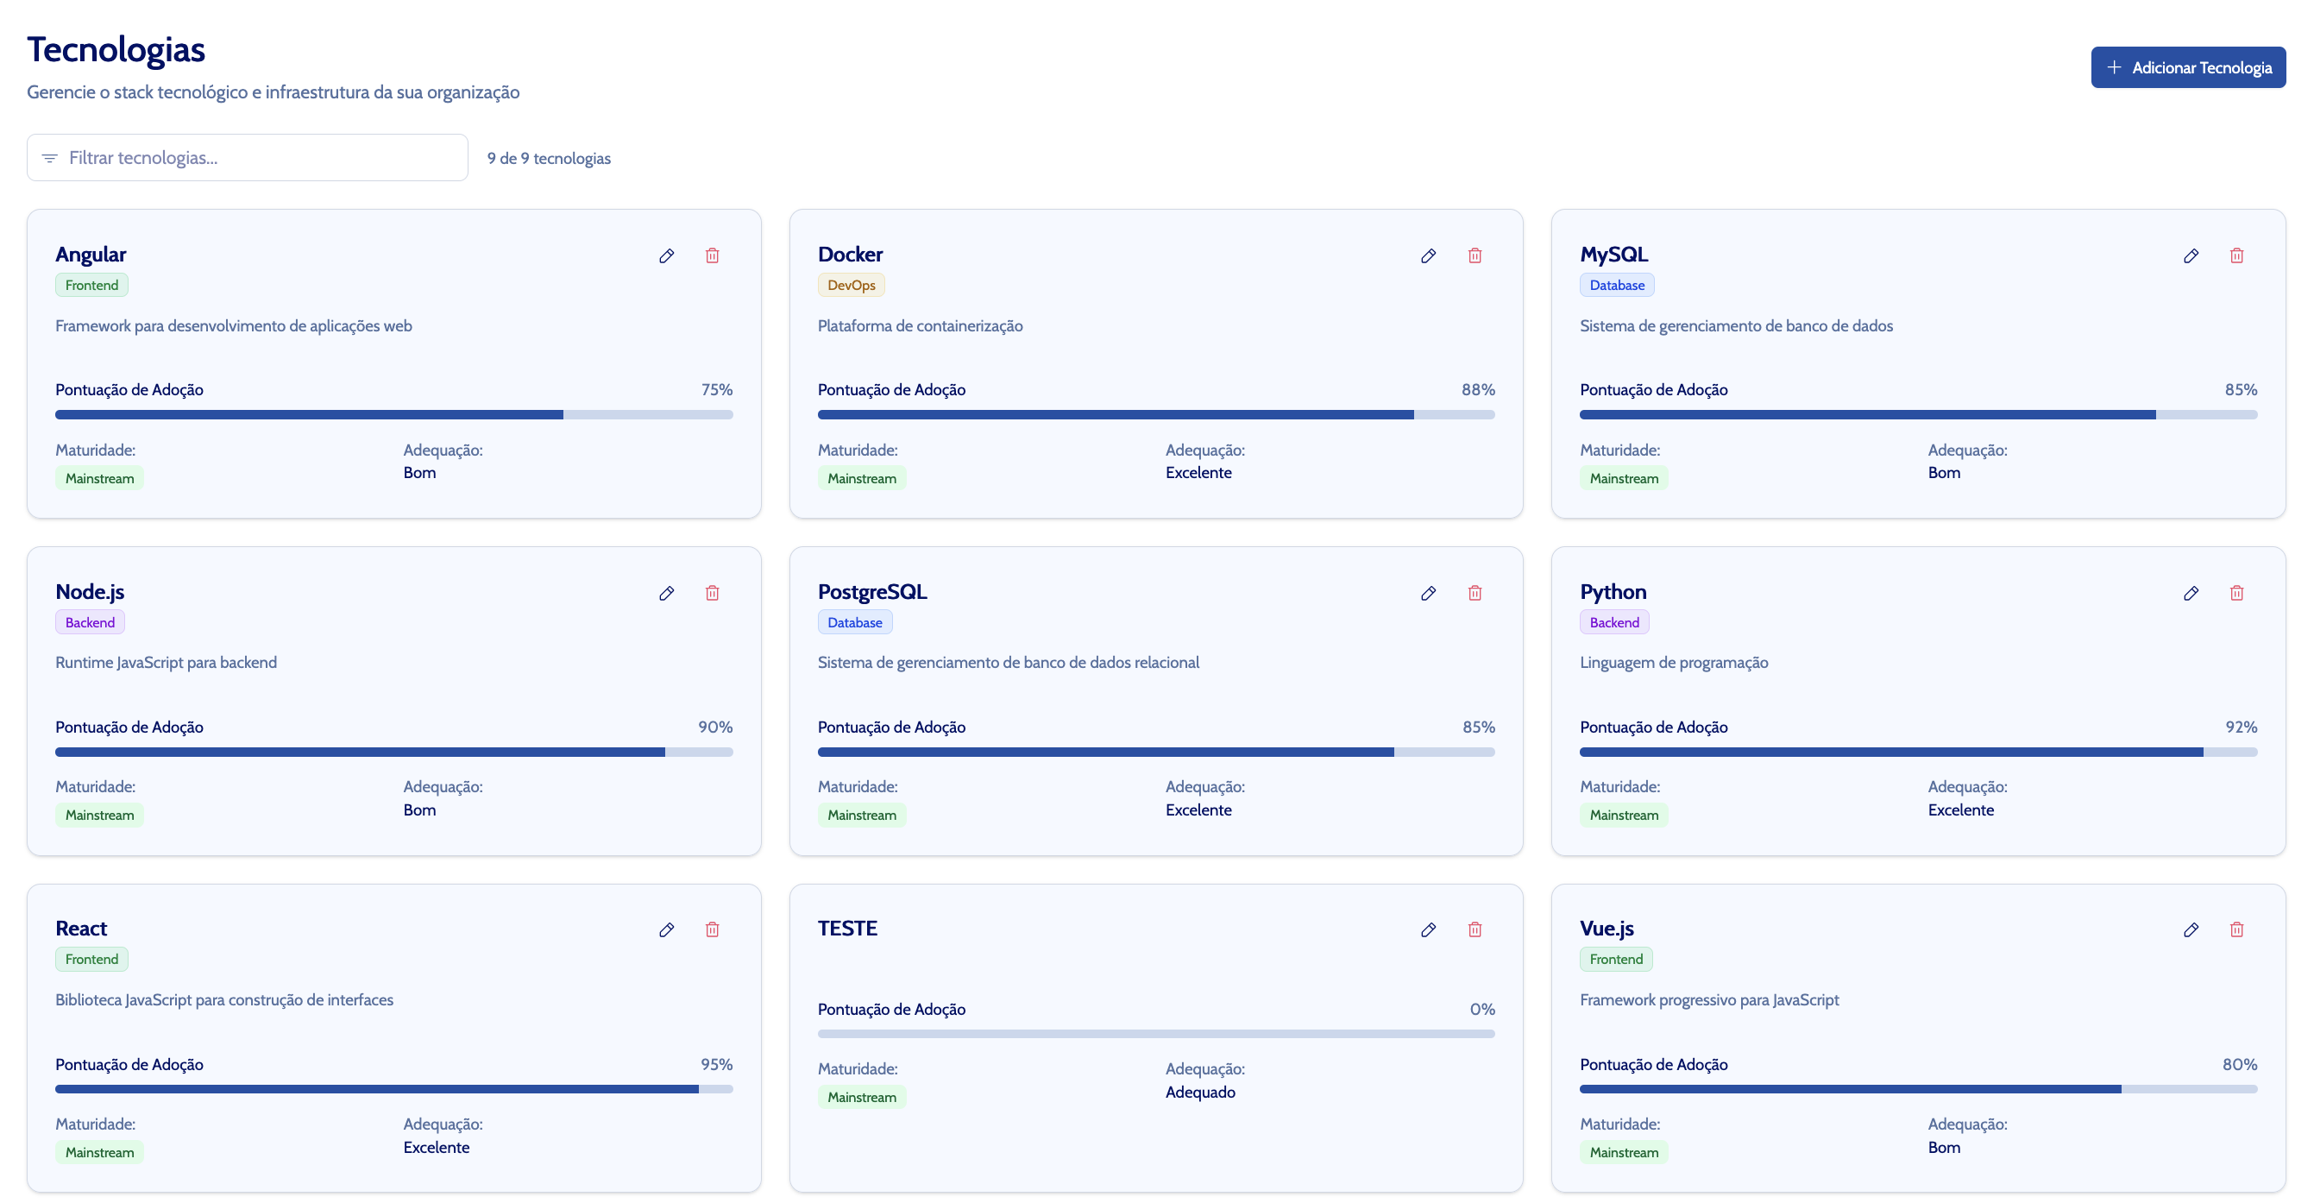Edit the MySQL technology entry
Screen dimensions: 2314x1203
tap(2190, 256)
